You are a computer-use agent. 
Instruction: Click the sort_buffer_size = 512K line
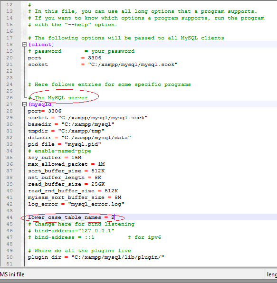[x=66, y=171]
